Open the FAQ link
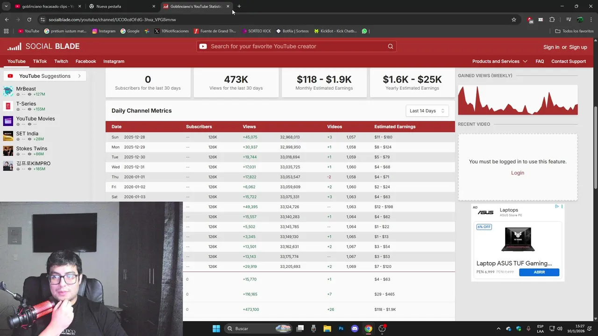This screenshot has width=598, height=336. coord(540,61)
